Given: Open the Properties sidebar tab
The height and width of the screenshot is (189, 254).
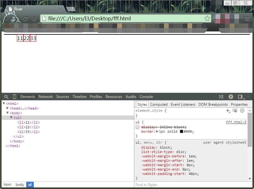Looking at the screenshot, I should coord(239,105).
